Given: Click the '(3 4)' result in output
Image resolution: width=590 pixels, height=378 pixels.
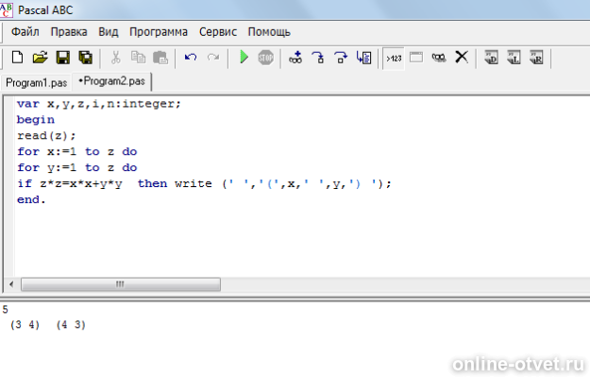Looking at the screenshot, I should click(x=25, y=324).
